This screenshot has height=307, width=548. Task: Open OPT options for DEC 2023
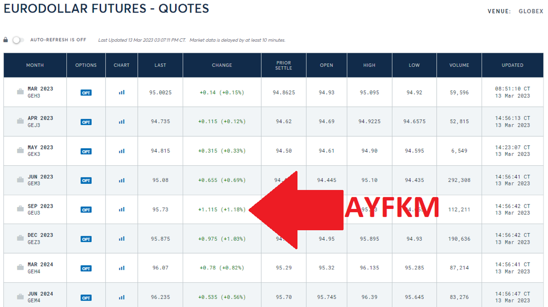[x=86, y=239]
